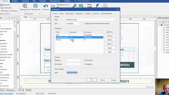Viewport: 169px width, 95px height.
Task: Click the Добавить (Add) button
Action: [110, 32]
